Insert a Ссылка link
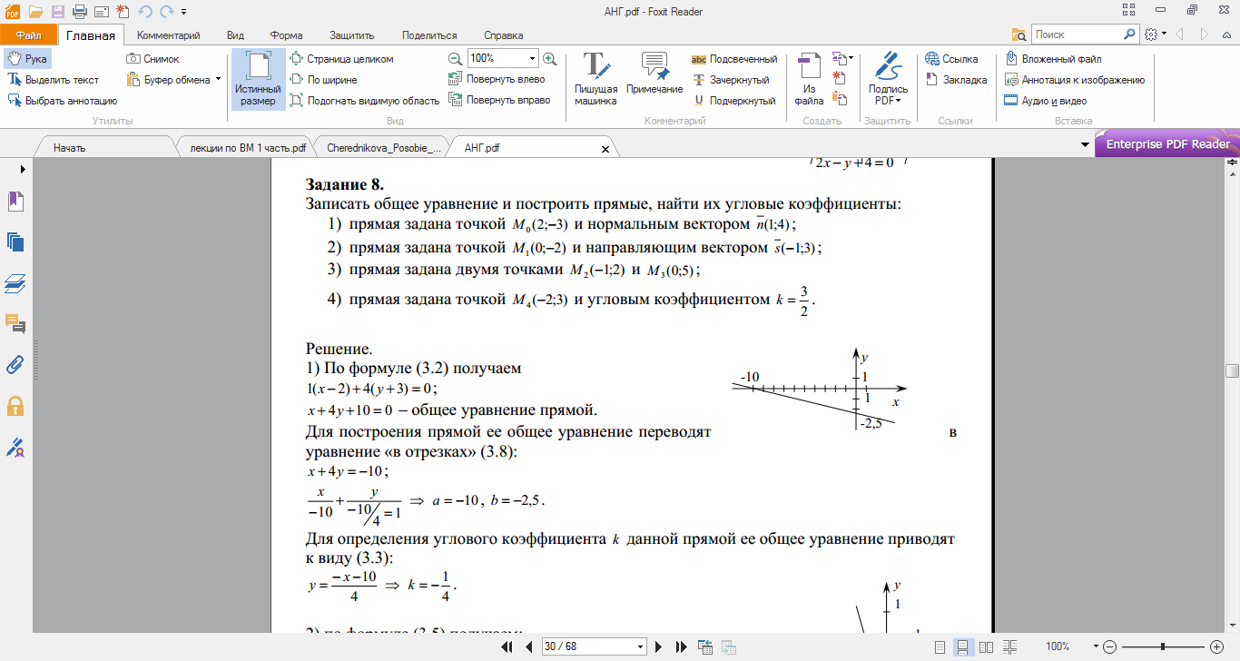The height and width of the screenshot is (661, 1240). click(951, 59)
